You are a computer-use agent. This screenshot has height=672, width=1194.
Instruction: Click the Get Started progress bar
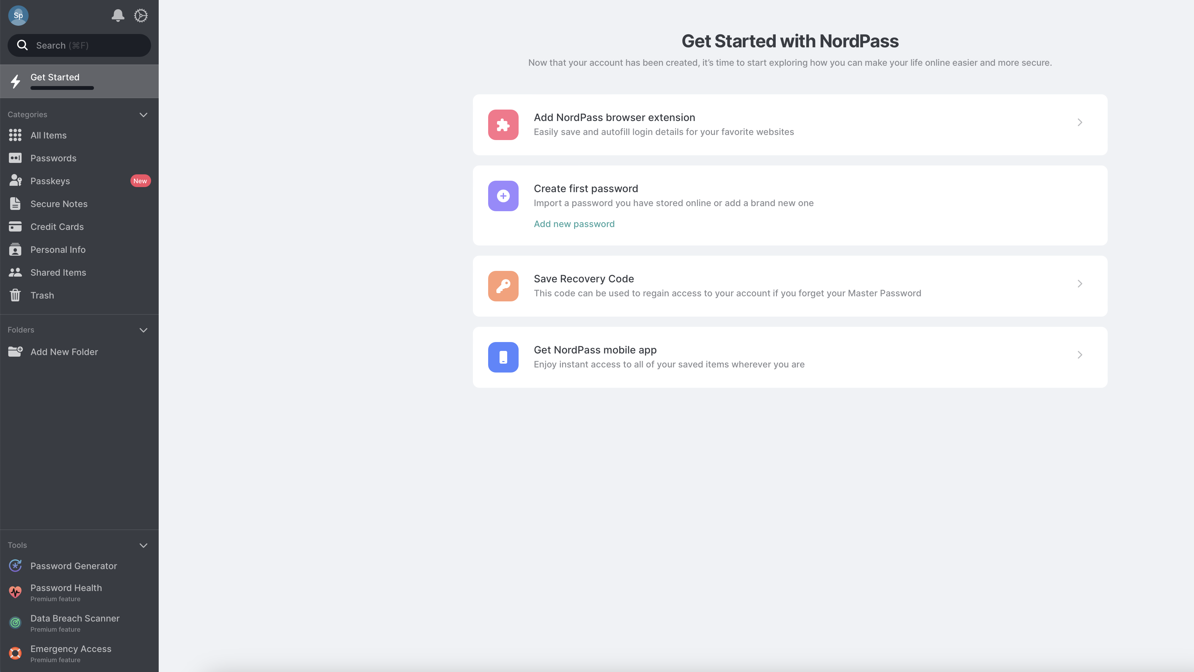[x=62, y=88]
